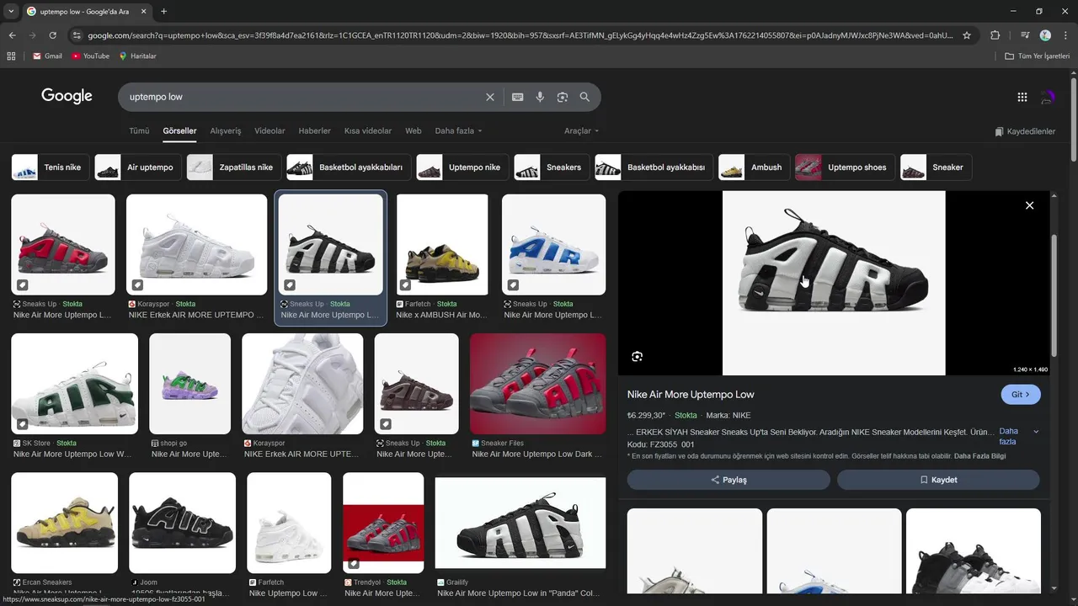1078x606 pixels.
Task: Open the YouTube bookmark
Action: tap(91, 56)
